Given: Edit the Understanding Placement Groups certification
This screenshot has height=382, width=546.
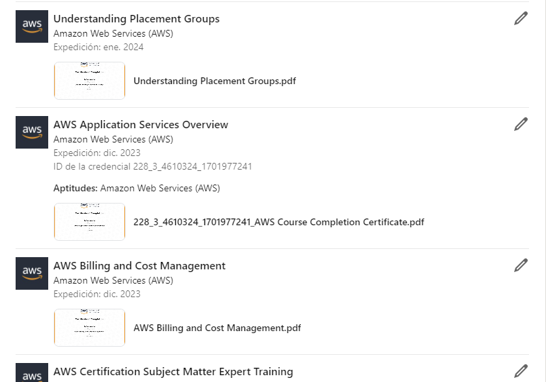Looking at the screenshot, I should (521, 18).
